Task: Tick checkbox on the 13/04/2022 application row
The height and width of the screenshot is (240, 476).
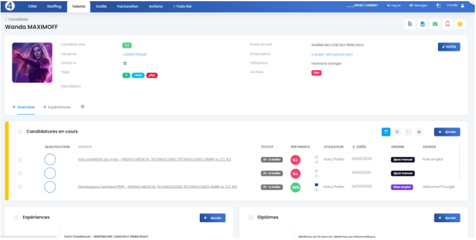Action: coord(20,173)
